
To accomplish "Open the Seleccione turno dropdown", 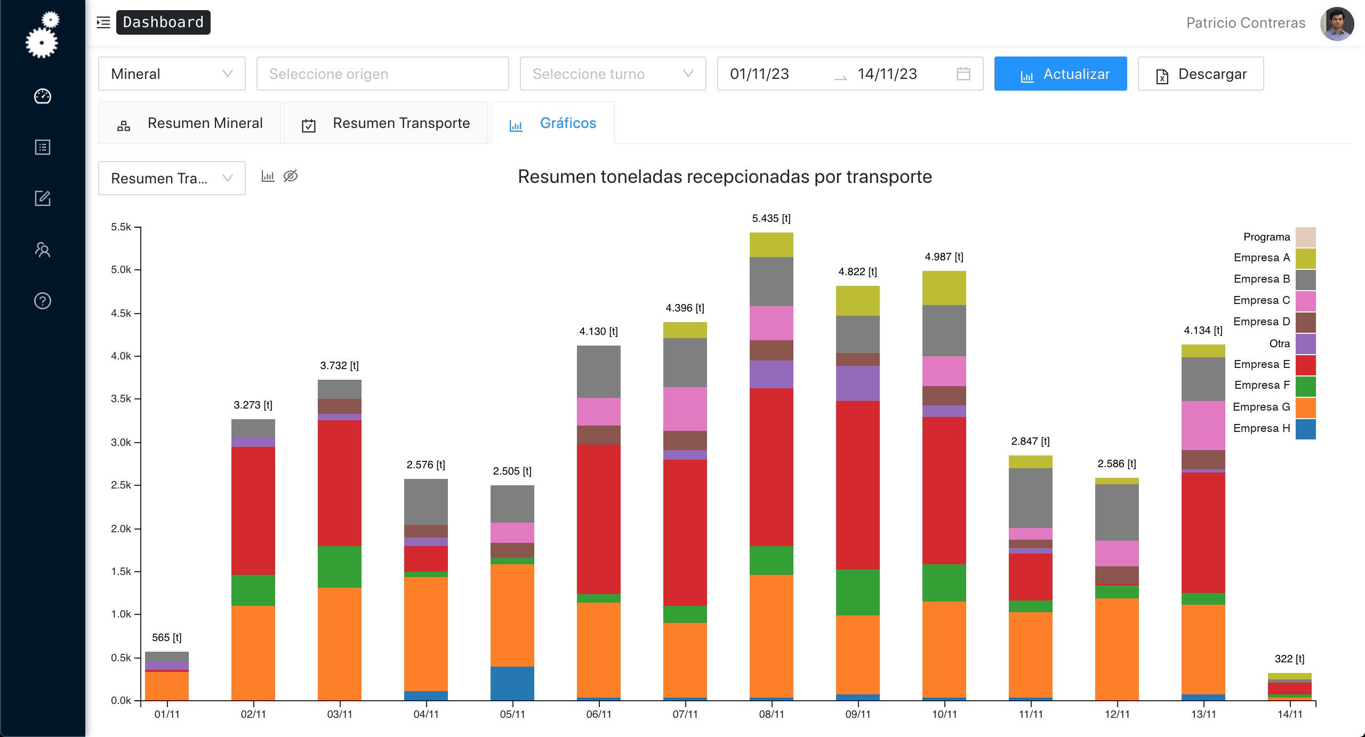I will [x=613, y=74].
